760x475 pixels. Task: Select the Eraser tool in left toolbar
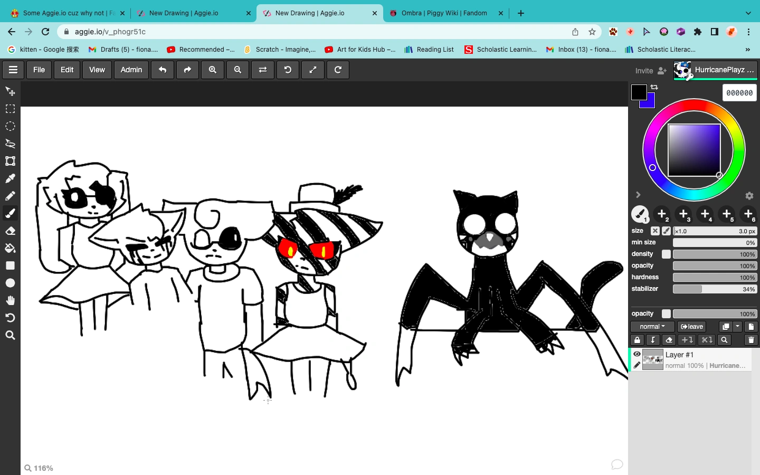point(10,231)
